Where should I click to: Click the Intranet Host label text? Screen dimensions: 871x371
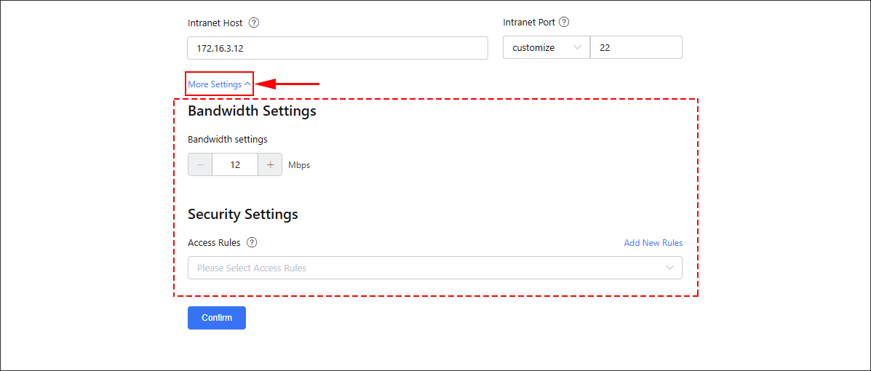pyautogui.click(x=215, y=23)
